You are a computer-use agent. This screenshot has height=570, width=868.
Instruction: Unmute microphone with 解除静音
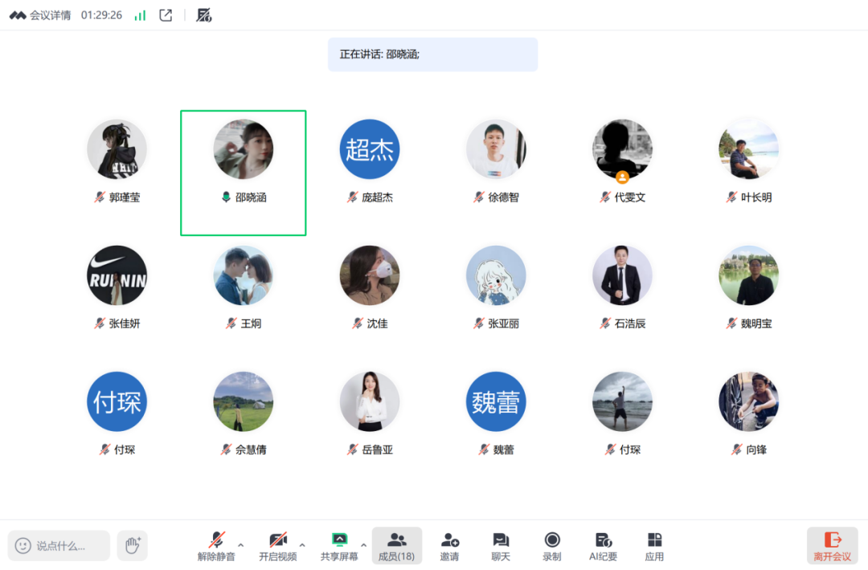(216, 545)
